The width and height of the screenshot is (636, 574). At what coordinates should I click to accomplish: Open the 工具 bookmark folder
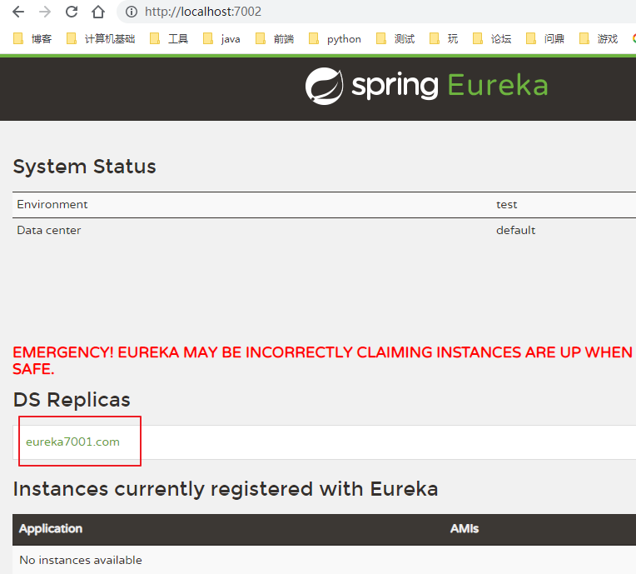pyautogui.click(x=169, y=39)
